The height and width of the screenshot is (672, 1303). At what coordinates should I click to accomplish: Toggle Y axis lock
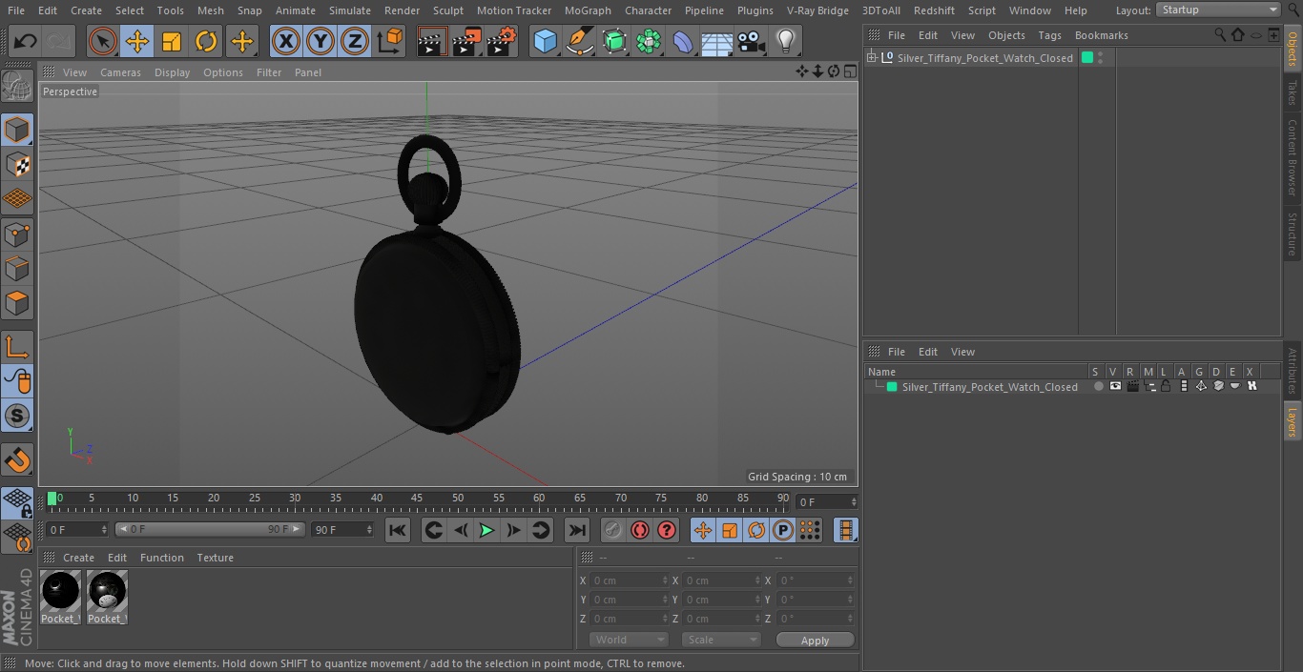[x=321, y=41]
